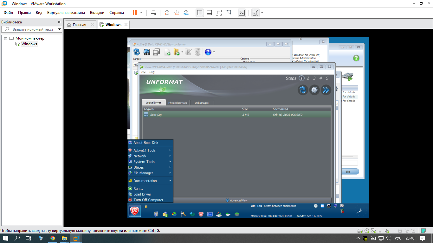The image size is (433, 243).
Task: Close the library panel
Action: point(59,22)
